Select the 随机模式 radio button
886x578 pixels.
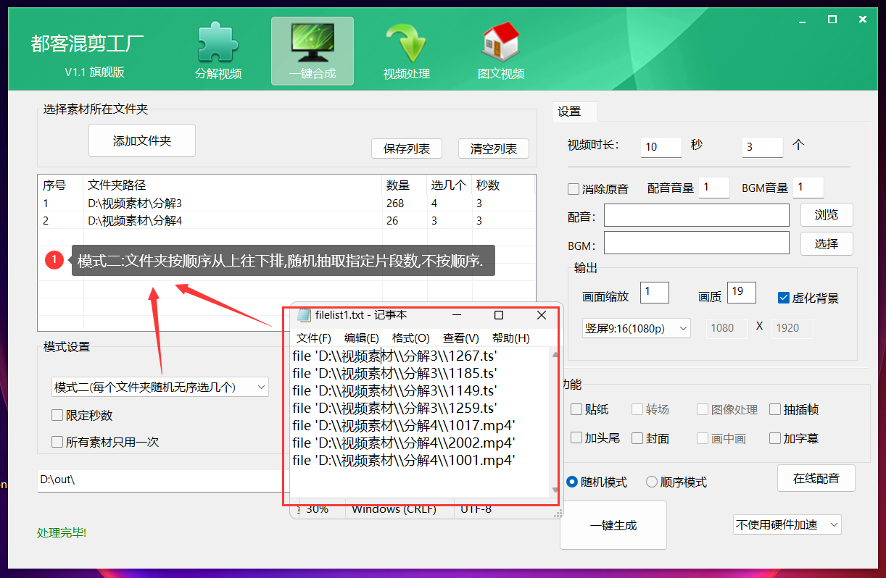(572, 482)
